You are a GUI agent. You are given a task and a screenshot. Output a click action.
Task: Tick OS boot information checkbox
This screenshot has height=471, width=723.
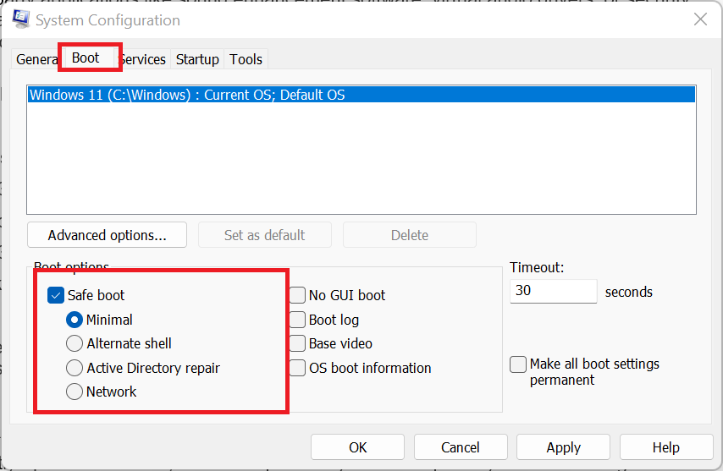[298, 368]
